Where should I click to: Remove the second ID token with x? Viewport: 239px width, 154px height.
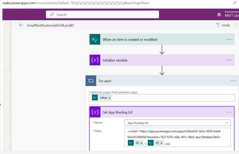pos(161,143)
